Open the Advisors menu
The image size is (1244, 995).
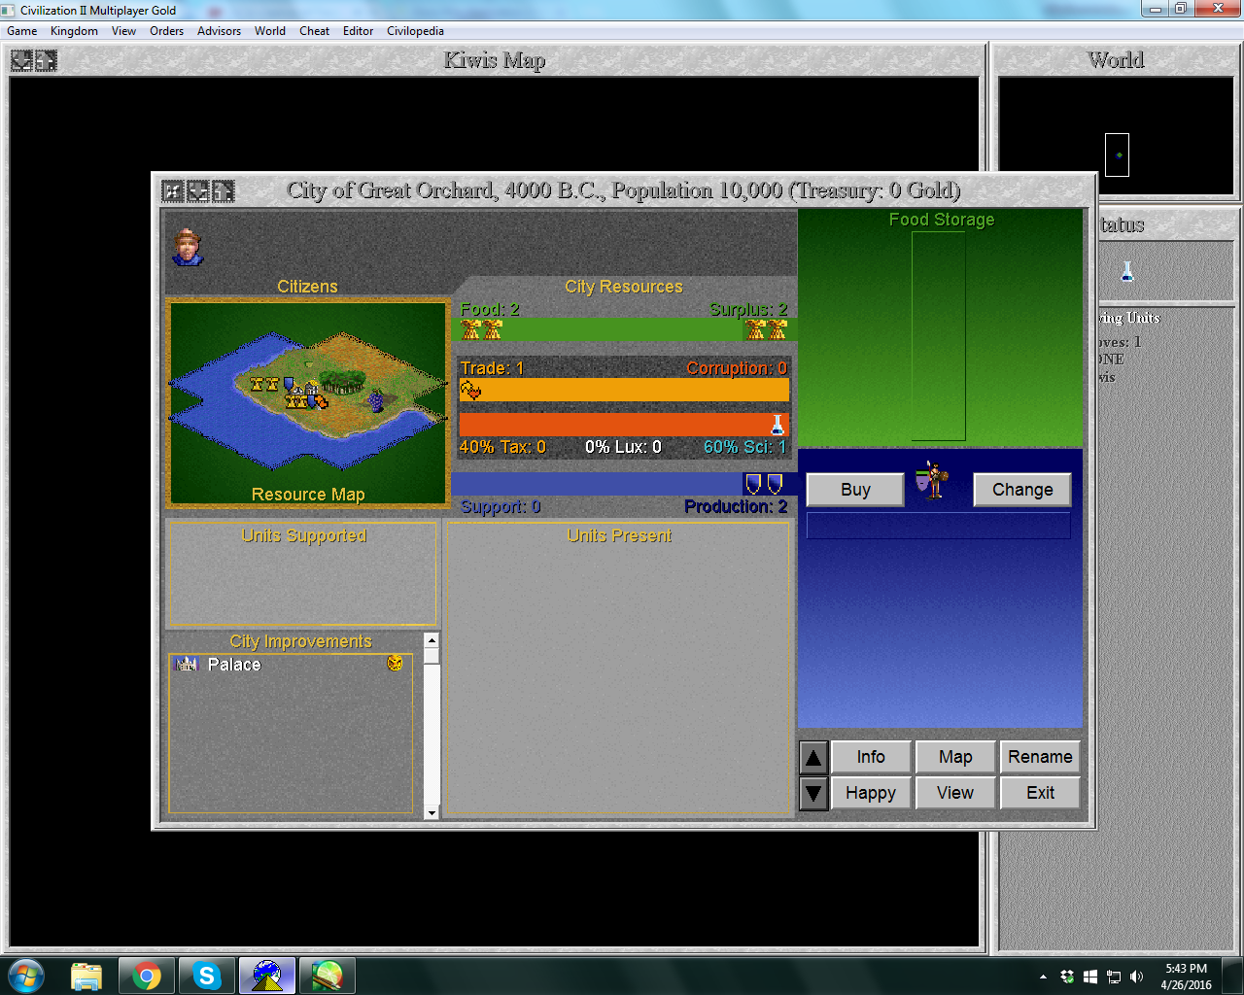[219, 31]
